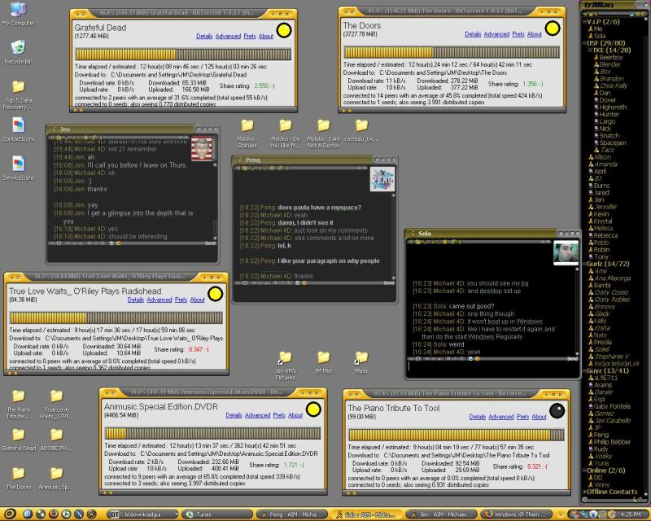The width and height of the screenshot is (651, 521).
Task: Focus message input in Sola chat window
Action: point(492,368)
